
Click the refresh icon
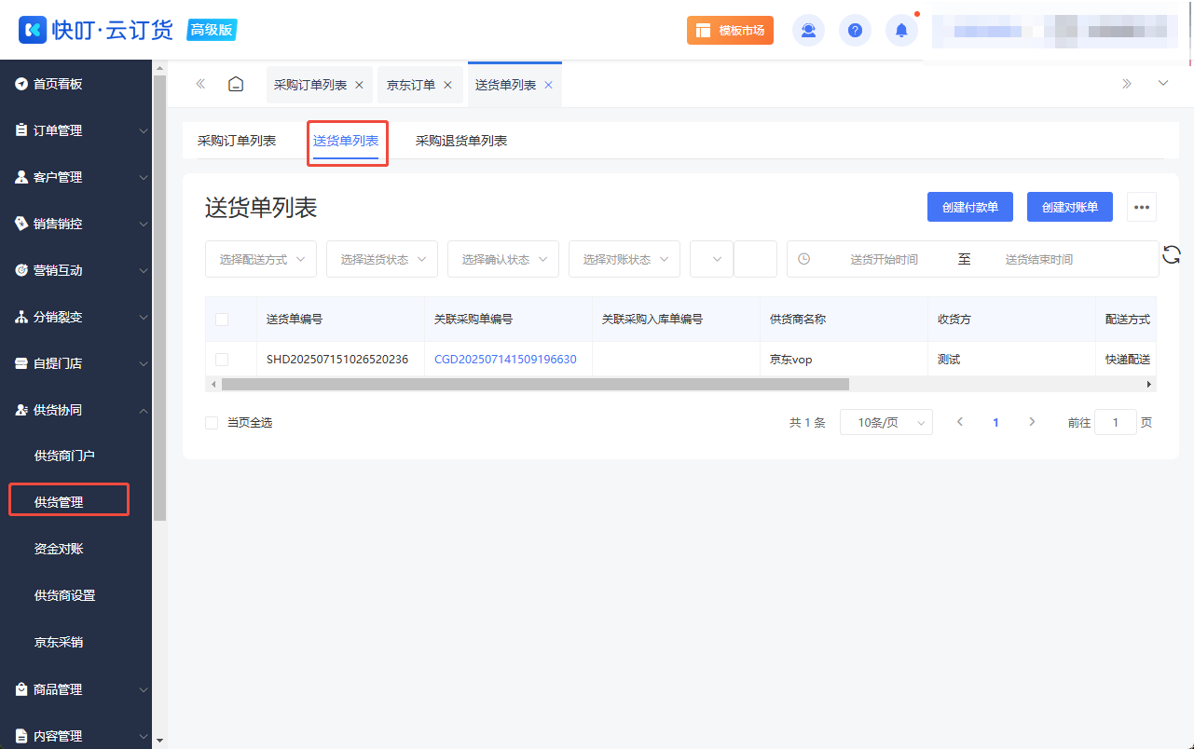click(x=1172, y=255)
